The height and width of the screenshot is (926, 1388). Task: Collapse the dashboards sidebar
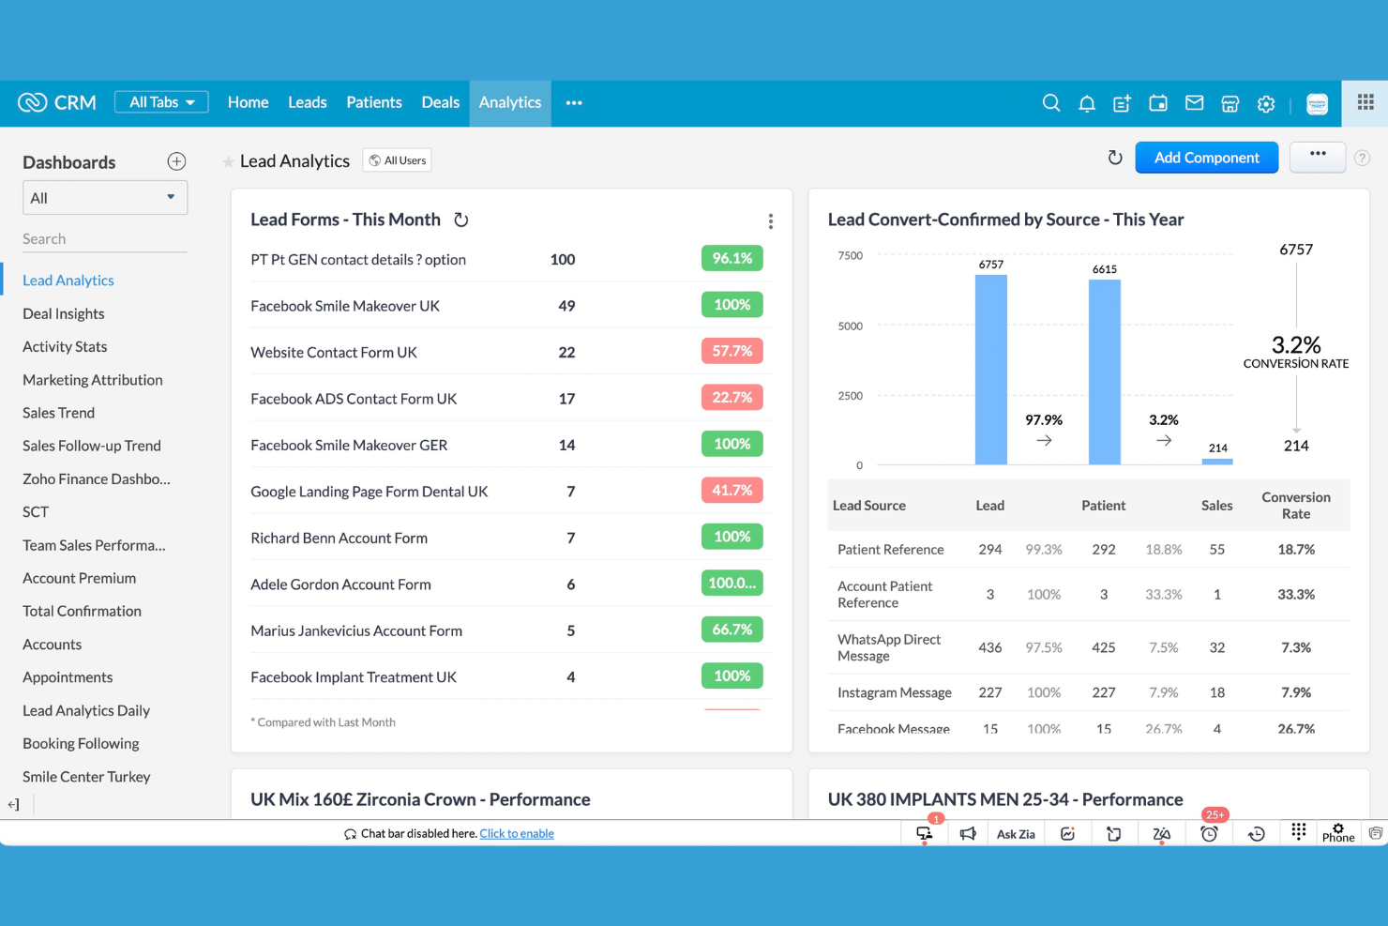coord(13,804)
